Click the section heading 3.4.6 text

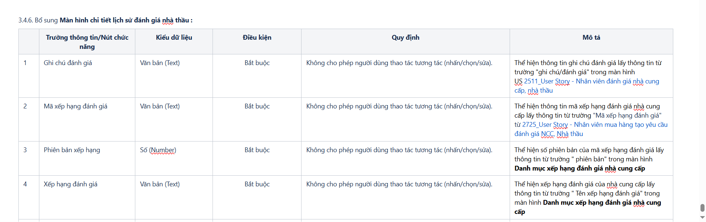(105, 20)
